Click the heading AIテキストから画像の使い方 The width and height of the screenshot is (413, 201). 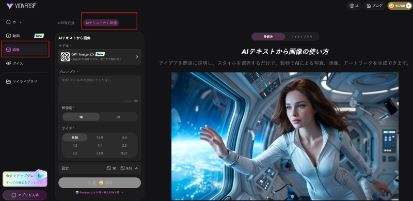[x=285, y=52]
